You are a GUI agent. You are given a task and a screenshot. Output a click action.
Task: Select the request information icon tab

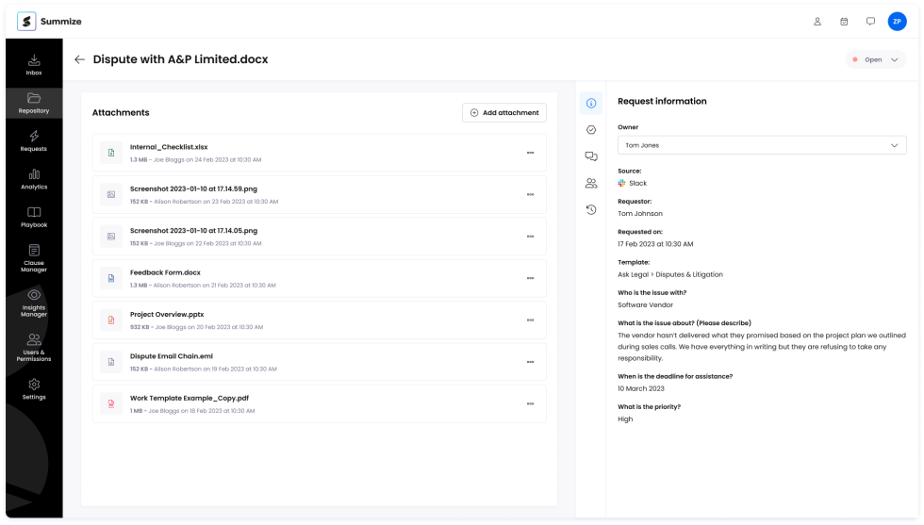click(x=591, y=103)
